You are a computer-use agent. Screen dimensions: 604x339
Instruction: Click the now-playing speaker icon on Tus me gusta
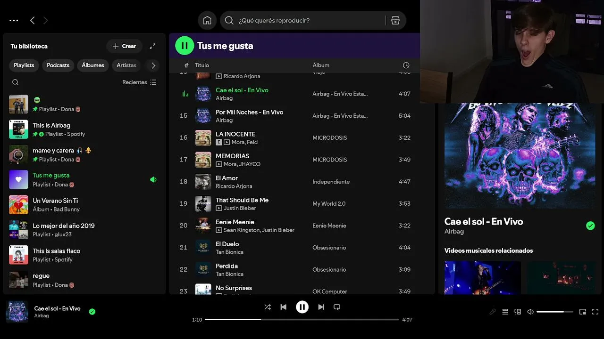153,179
